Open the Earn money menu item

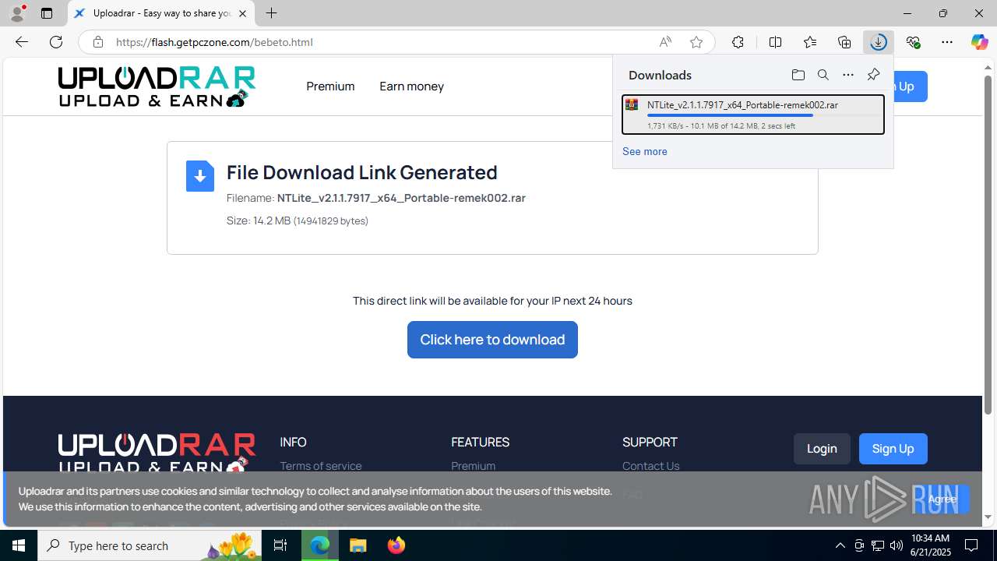click(x=411, y=86)
